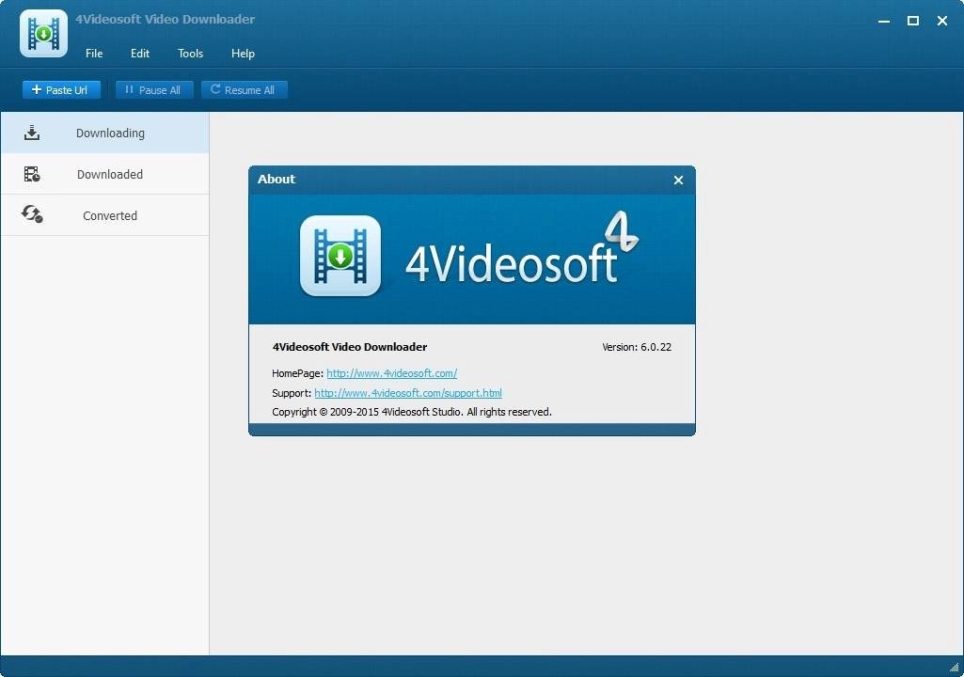Screen dimensions: 964x677
Task: Close the main application window
Action: (941, 21)
